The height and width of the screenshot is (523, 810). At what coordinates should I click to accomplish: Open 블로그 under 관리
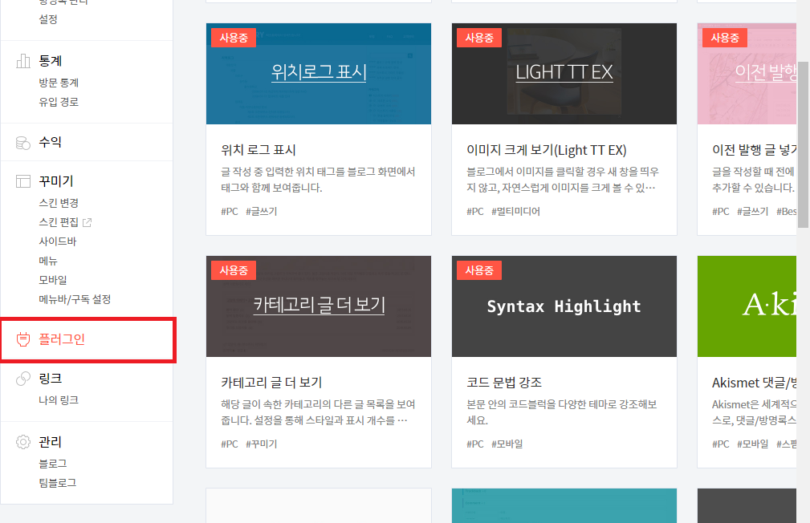(53, 464)
